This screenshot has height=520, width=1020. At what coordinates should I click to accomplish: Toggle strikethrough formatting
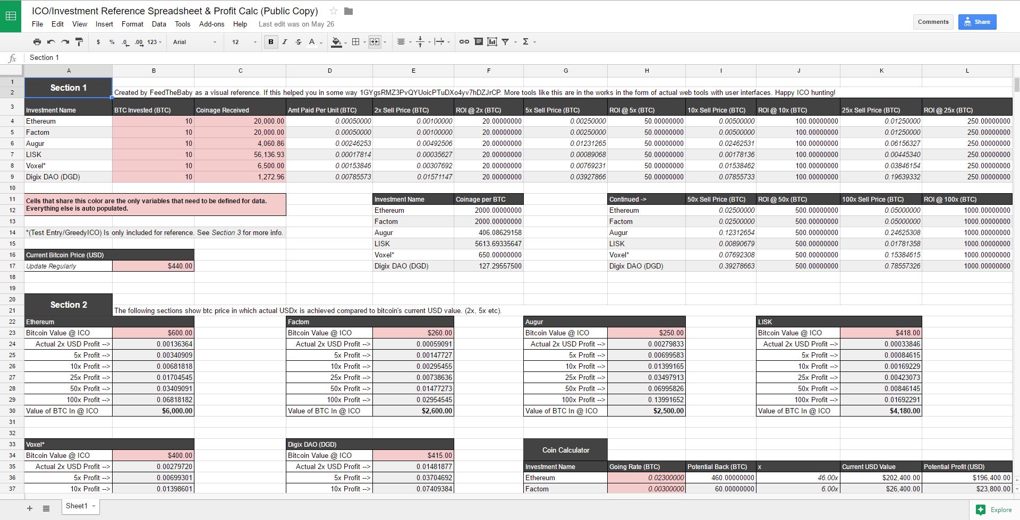coord(299,42)
